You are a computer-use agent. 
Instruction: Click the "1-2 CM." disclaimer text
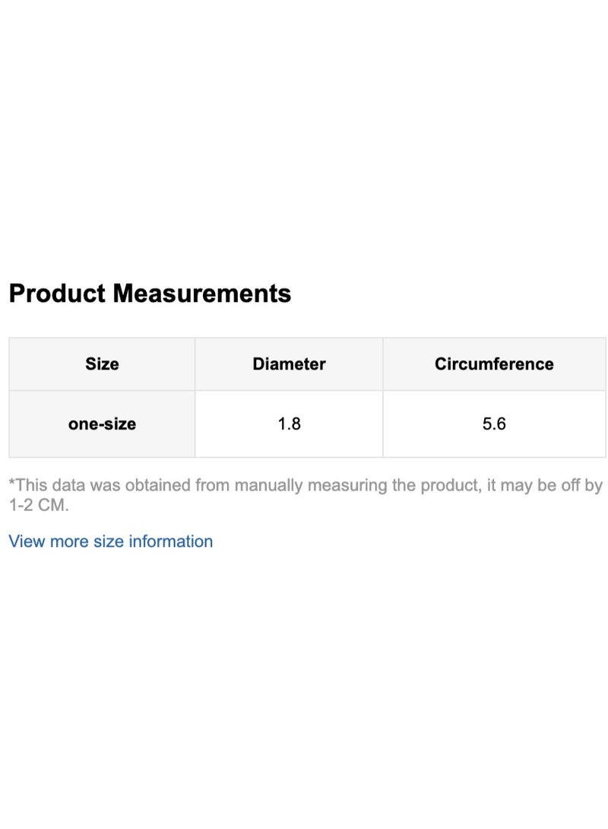coord(38,505)
